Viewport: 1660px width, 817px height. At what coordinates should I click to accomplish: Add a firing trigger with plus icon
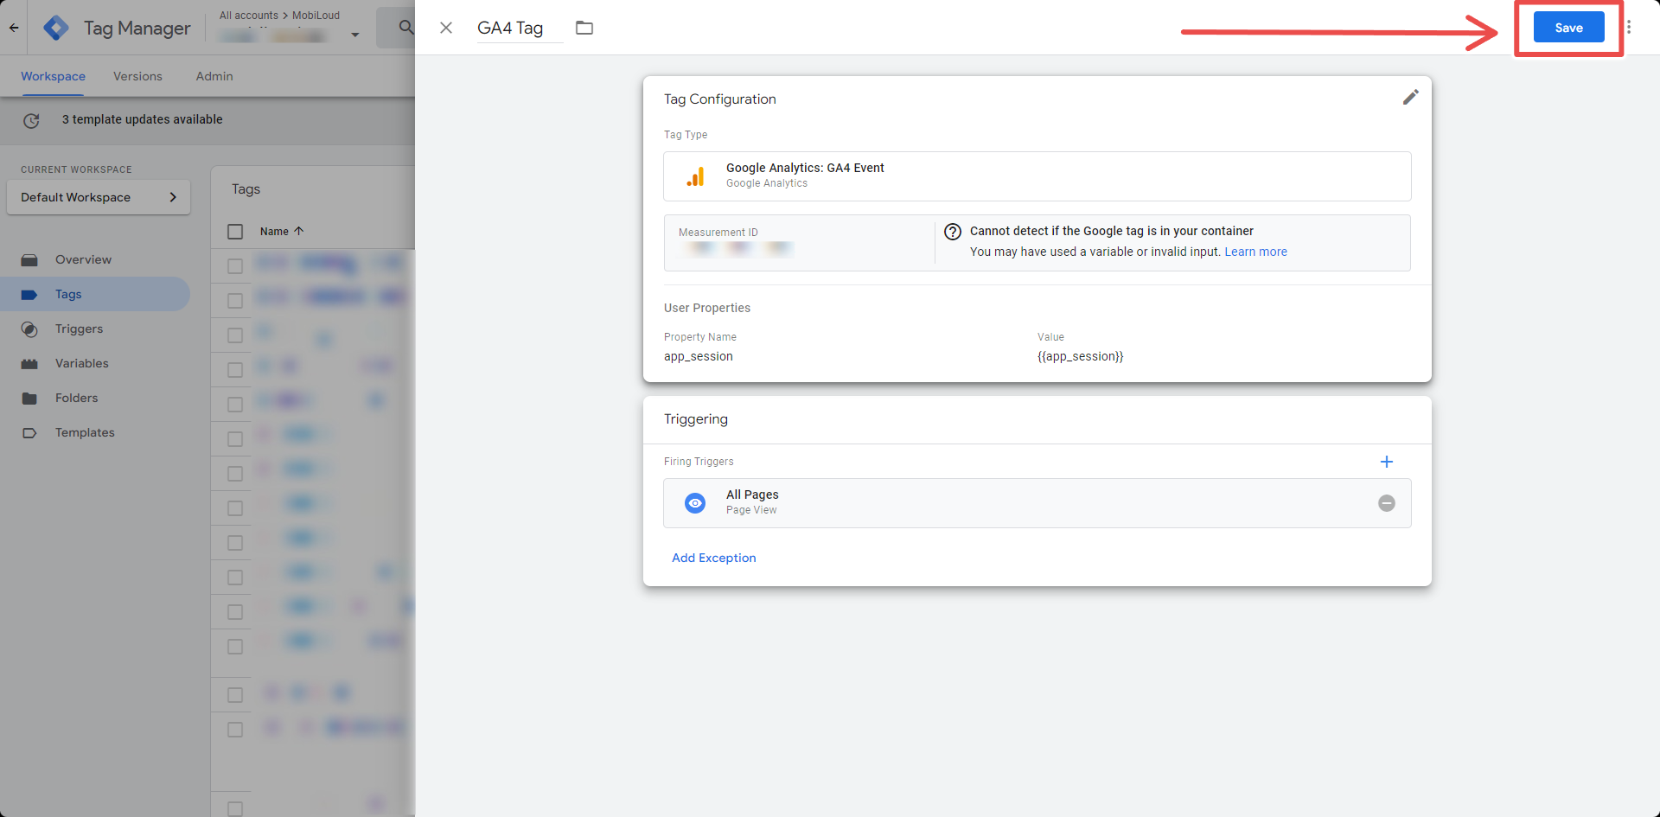click(x=1387, y=462)
